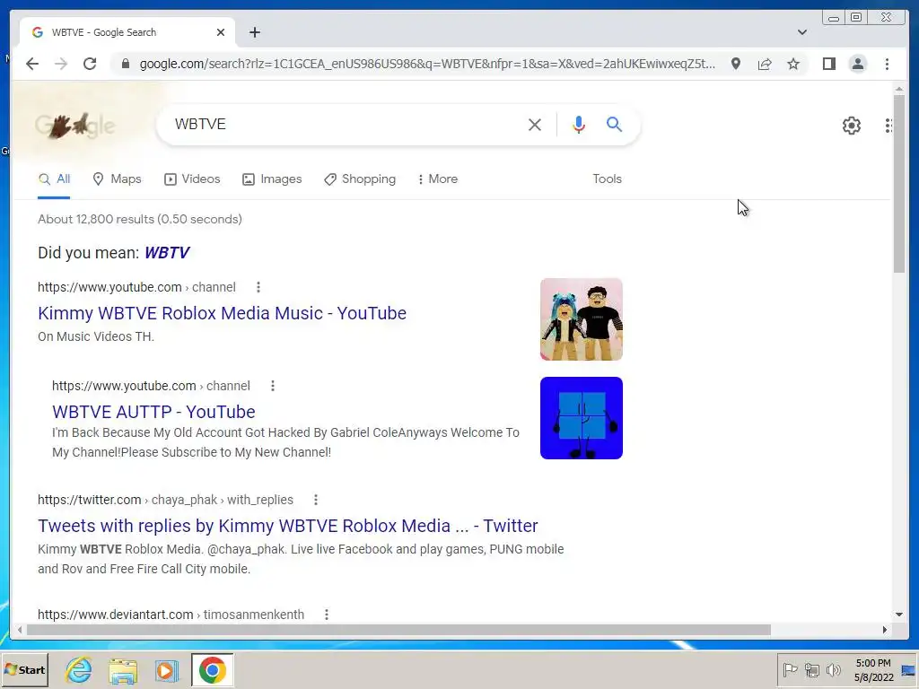Image resolution: width=919 pixels, height=689 pixels.
Task: Open options dots for WBTVE AUTTP result
Action: [x=273, y=386]
